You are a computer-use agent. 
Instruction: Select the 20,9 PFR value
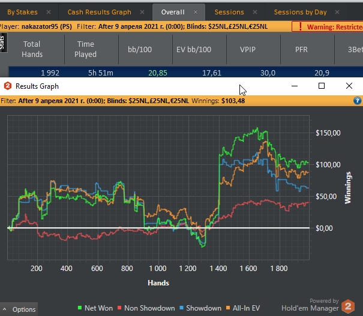click(x=322, y=73)
